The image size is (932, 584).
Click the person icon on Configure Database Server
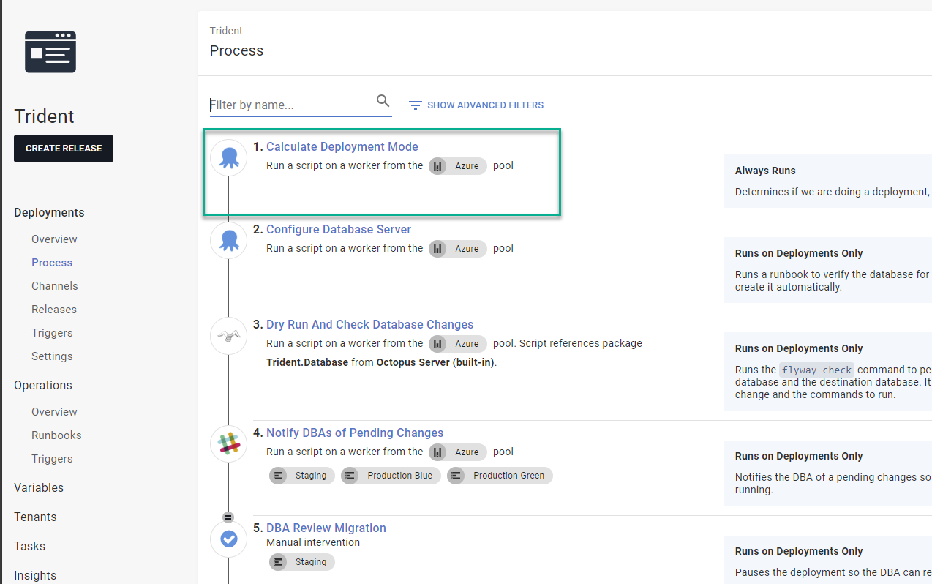click(228, 240)
